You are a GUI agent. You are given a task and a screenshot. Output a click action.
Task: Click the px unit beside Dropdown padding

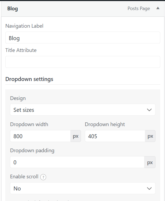pyautogui.click(x=150, y=162)
